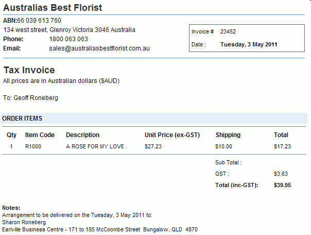Screen dimensions: 311x235
Task: Click the Shipping column header
Action: tap(228, 135)
